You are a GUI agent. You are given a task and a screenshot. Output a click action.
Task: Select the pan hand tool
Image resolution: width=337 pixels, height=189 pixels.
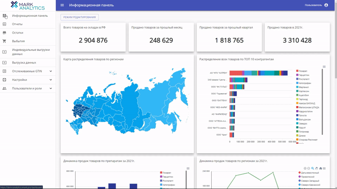click(316, 169)
